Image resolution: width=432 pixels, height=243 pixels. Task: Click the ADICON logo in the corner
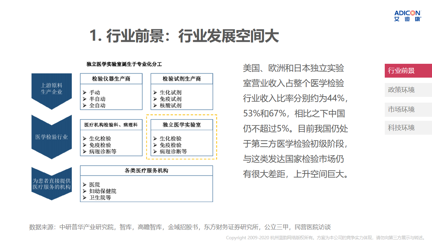pyautogui.click(x=407, y=16)
